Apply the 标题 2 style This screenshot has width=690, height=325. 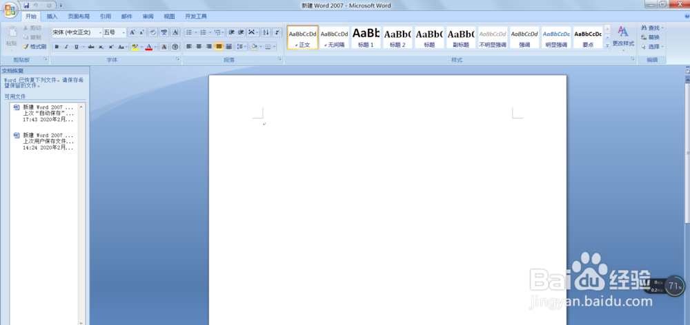click(398, 37)
